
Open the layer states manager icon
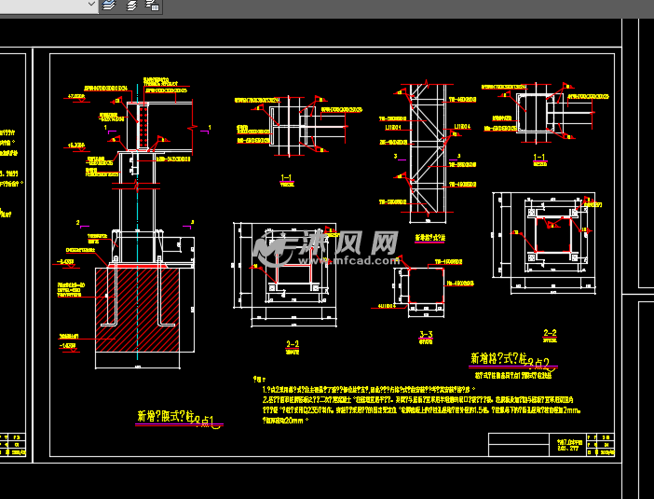[153, 6]
